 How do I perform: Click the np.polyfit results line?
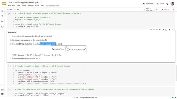[38, 73]
